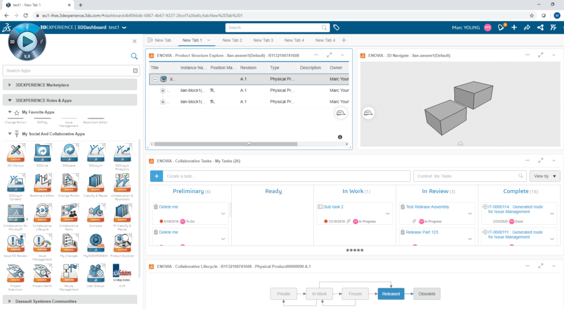Image resolution: width=564 pixels, height=309 pixels.
Task: Open New Tab 1 tab dropdown arrow
Action: (209, 40)
